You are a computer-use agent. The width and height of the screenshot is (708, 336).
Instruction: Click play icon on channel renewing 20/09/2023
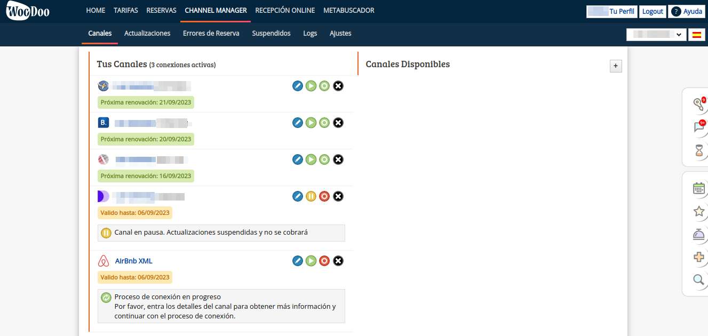tap(311, 123)
